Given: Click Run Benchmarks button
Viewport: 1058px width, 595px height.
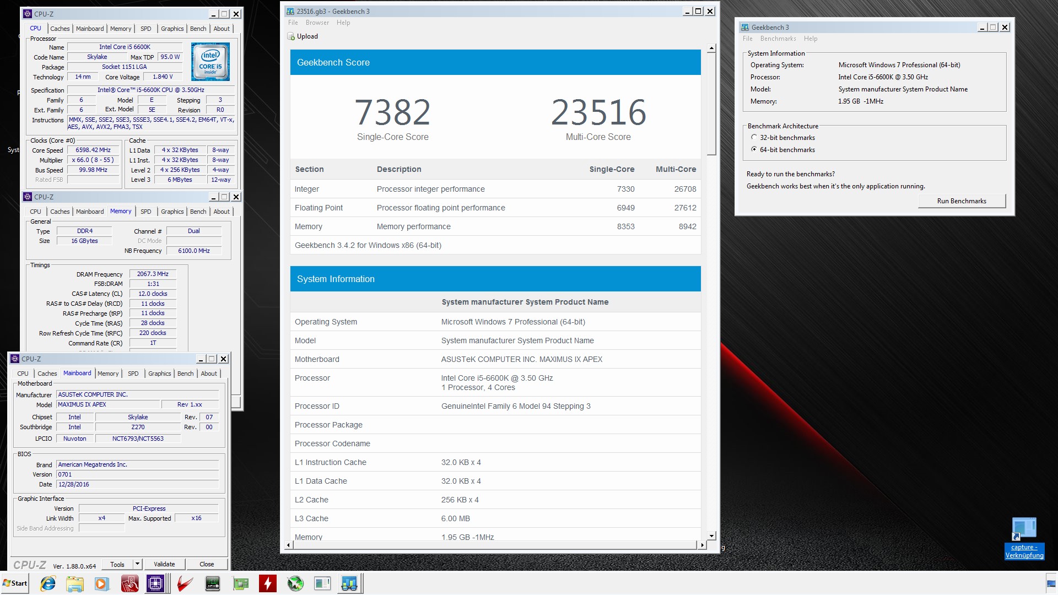Looking at the screenshot, I should pos(962,201).
